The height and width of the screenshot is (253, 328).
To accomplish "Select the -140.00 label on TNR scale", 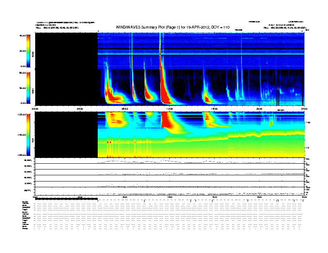I will tap(22, 135).
